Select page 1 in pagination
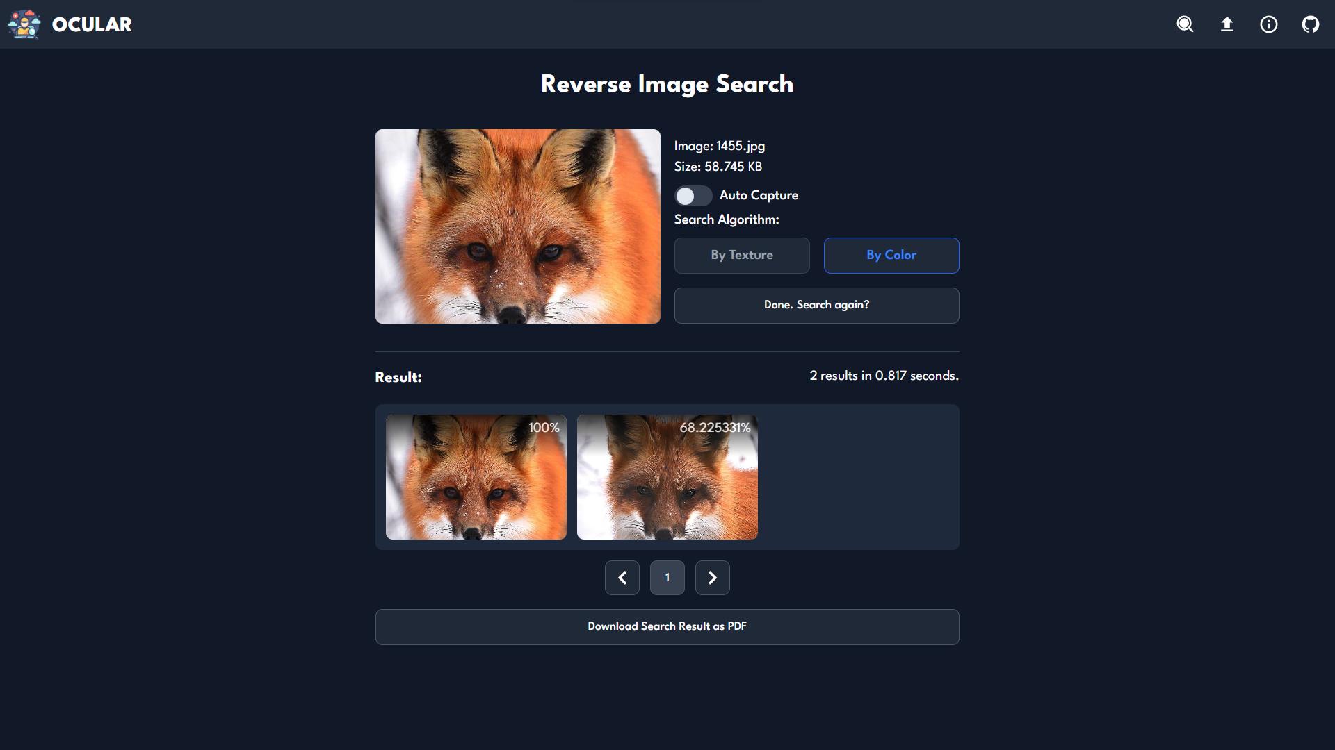This screenshot has width=1335, height=750. coord(667,578)
